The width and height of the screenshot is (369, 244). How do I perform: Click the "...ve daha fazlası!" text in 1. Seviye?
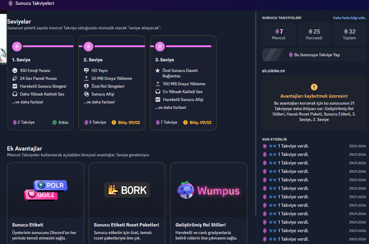tap(28, 102)
